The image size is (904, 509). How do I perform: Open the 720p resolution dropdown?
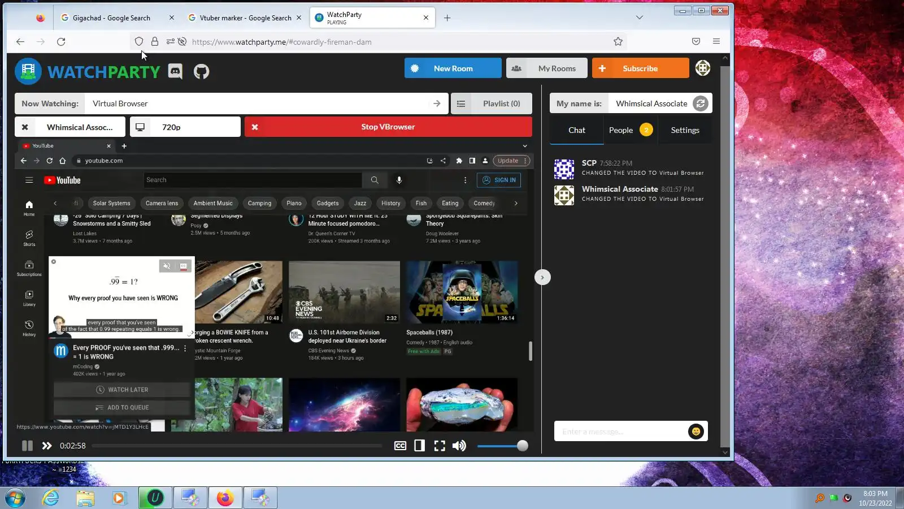(185, 127)
